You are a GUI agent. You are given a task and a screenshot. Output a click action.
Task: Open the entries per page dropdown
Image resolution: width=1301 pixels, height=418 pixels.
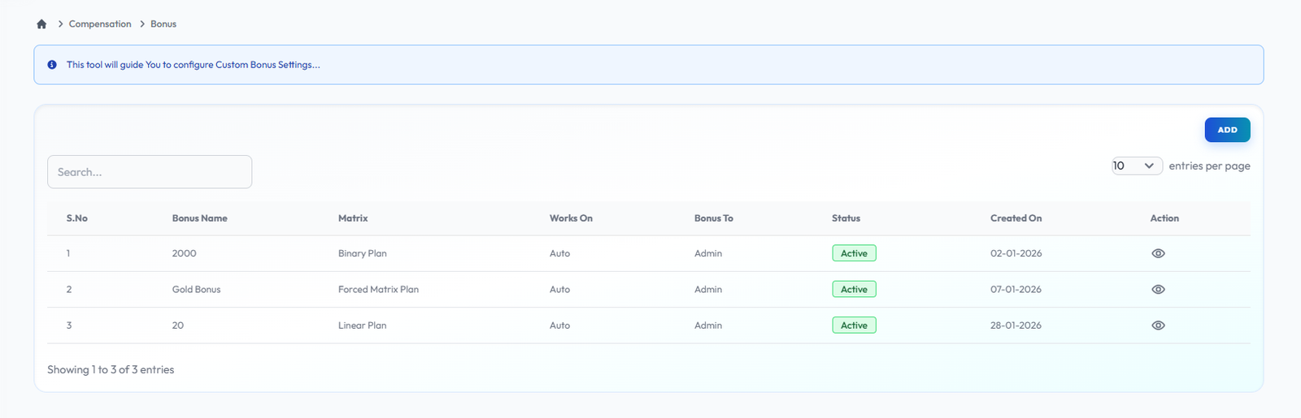[x=1137, y=166]
